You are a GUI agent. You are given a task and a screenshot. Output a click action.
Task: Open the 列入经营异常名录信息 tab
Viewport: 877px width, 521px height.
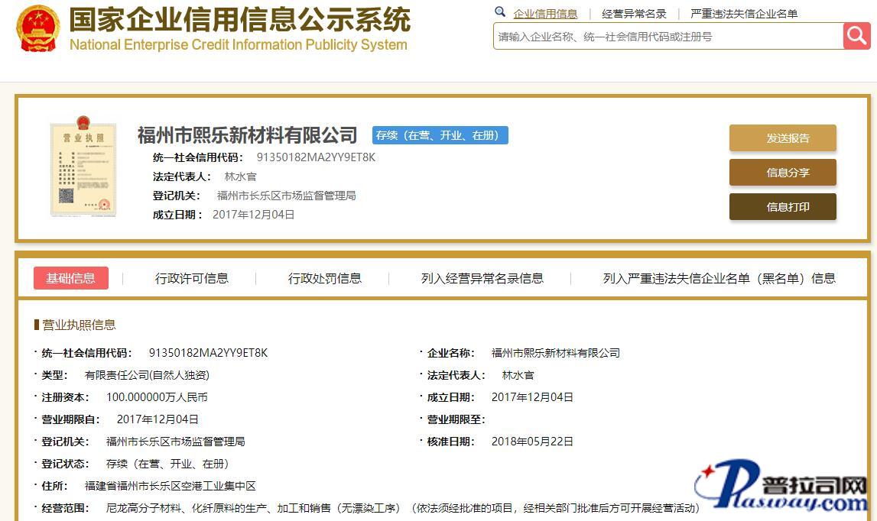[x=482, y=278]
